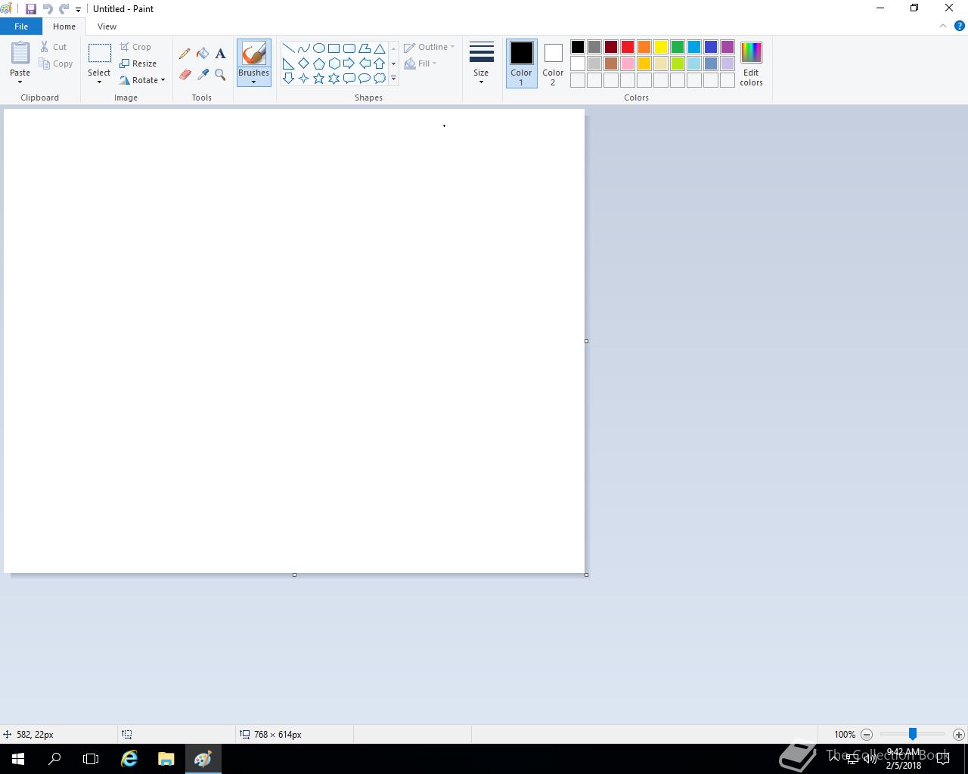968x774 pixels.
Task: Pick the green color swatch
Action: (x=677, y=47)
